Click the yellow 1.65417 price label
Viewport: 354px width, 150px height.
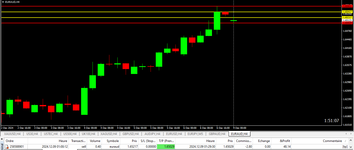pos(347,12)
